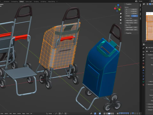The width and height of the screenshot is (153, 115).
Task: Switch to the Default workspace tab
Action: (21, 2)
